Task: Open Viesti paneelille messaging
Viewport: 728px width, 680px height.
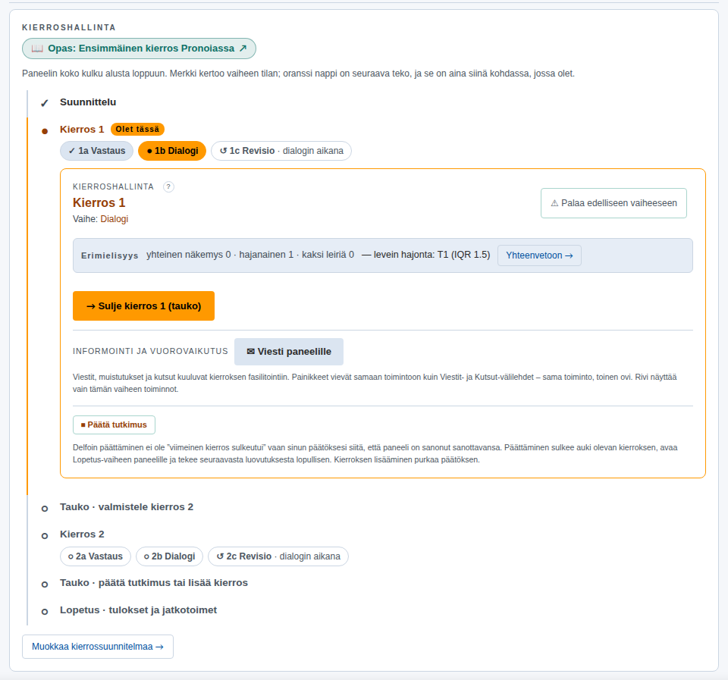Action: (x=289, y=352)
